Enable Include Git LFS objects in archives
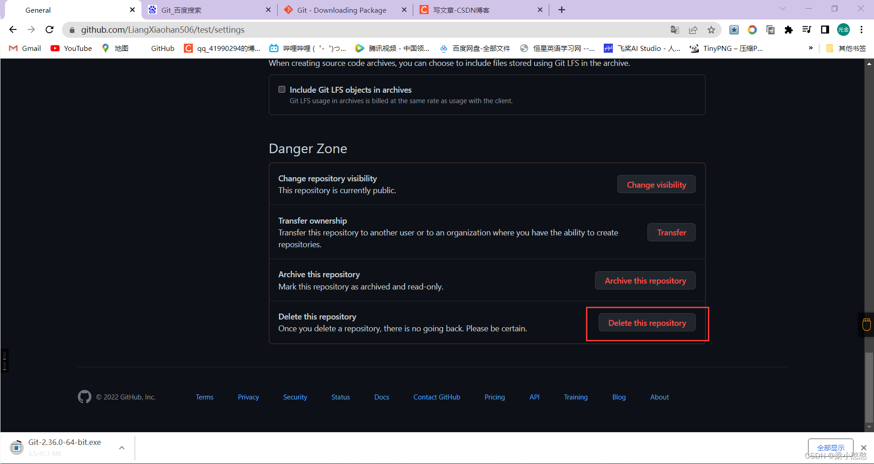This screenshot has height=464, width=874. click(282, 90)
